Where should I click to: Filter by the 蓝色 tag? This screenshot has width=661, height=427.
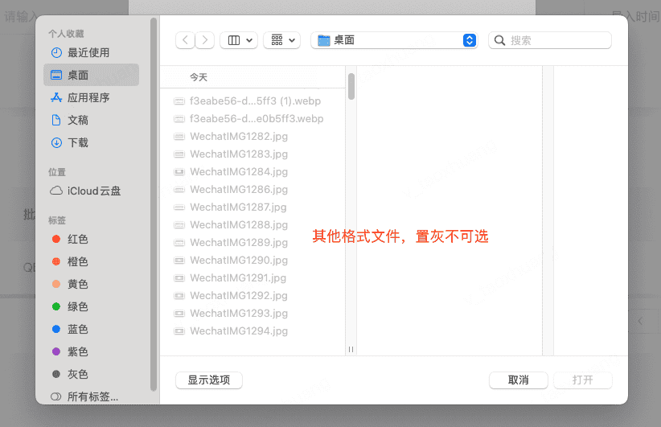point(91,329)
